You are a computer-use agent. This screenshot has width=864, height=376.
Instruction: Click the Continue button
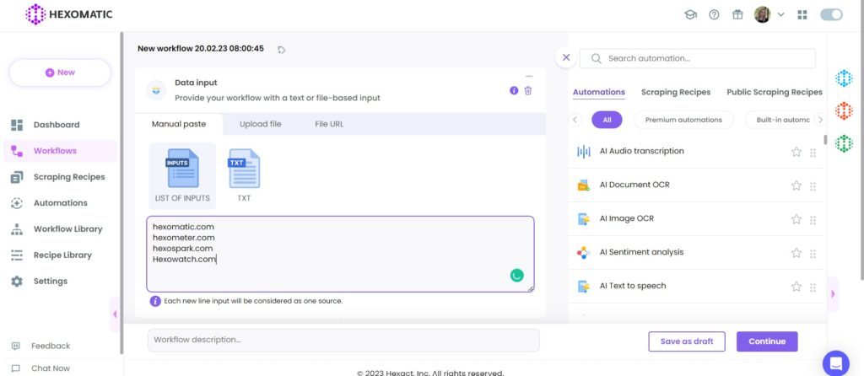(767, 341)
